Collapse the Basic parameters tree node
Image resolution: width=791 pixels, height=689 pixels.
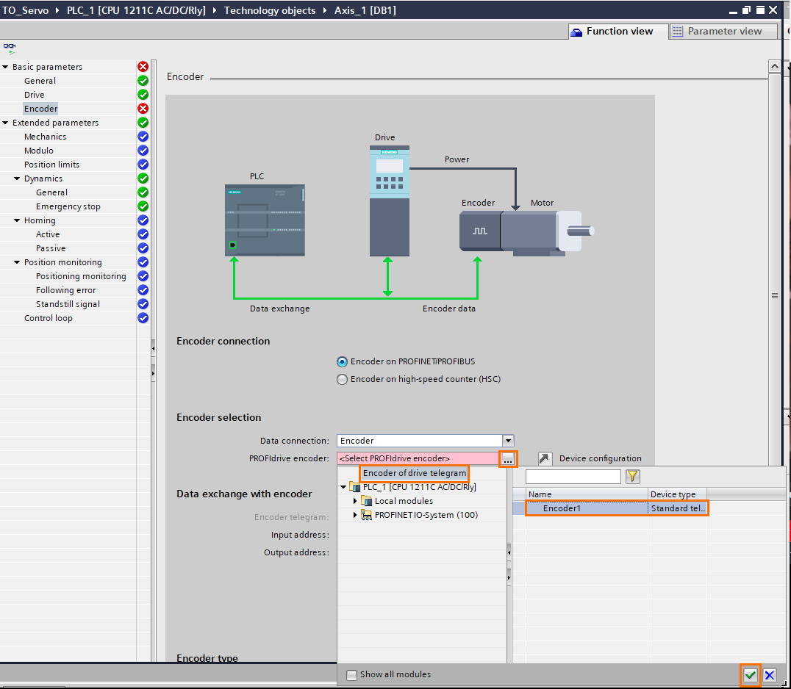5,67
